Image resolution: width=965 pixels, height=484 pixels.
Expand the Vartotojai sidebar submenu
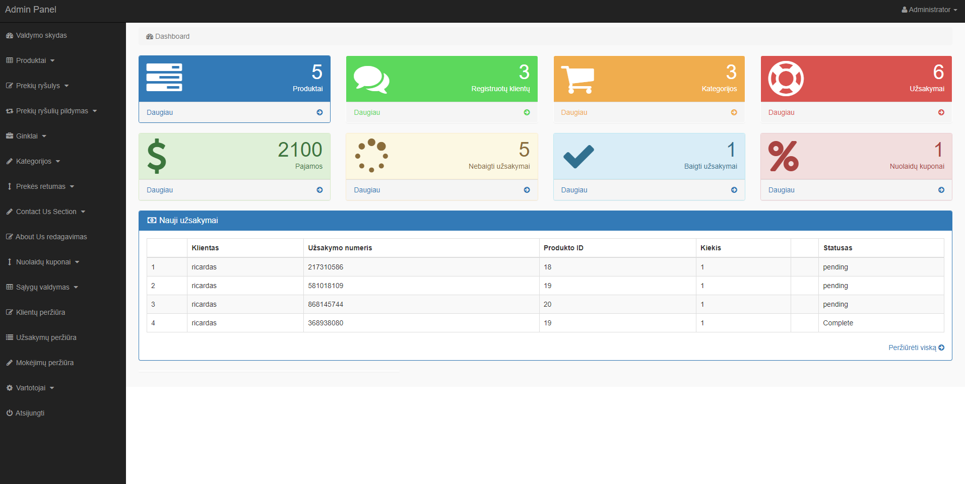point(30,388)
